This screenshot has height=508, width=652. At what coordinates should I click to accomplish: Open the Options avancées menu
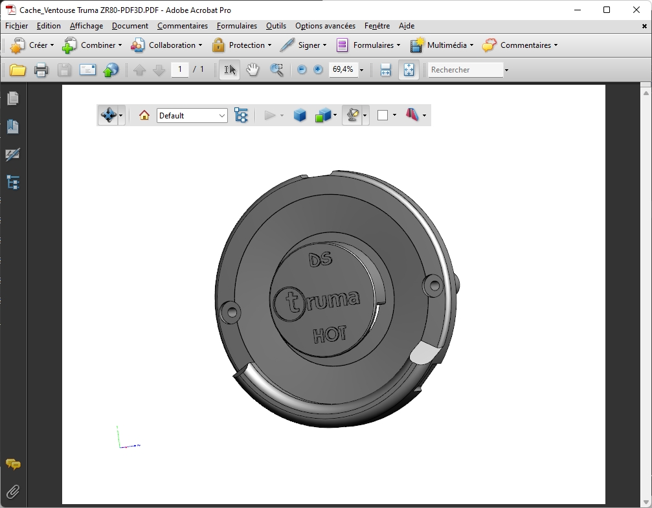click(x=325, y=26)
